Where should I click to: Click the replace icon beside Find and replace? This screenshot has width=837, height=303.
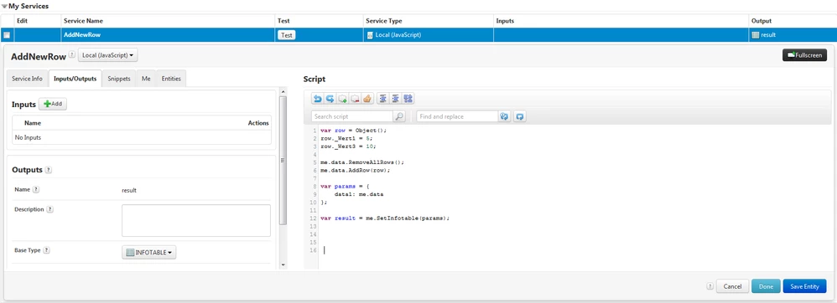pos(504,116)
